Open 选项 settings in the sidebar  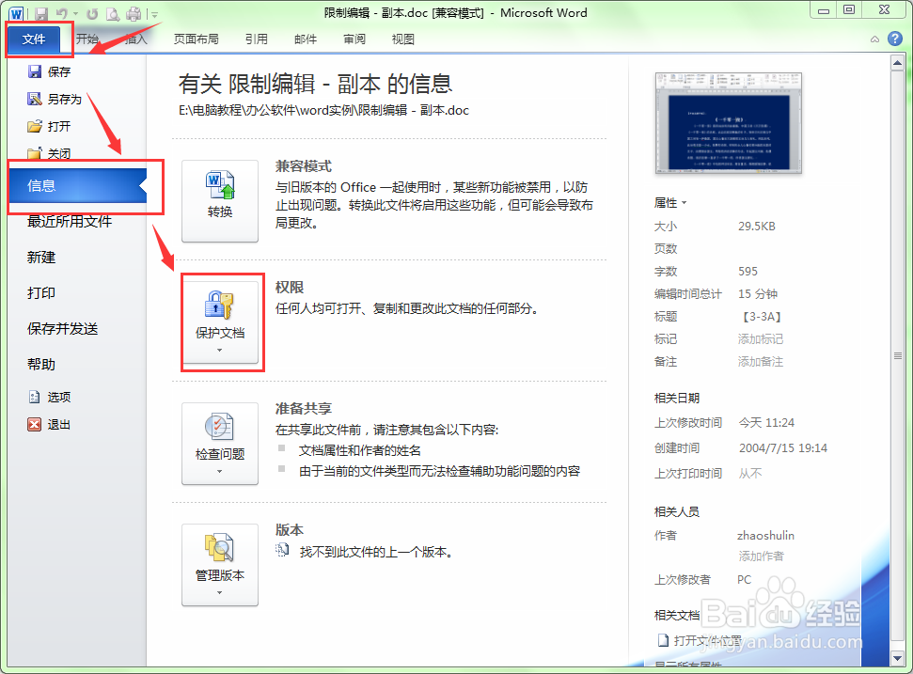50,397
